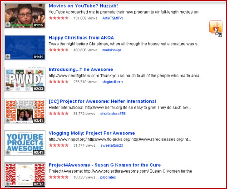Rate Heifer International video with star rating
This screenshot has width=227, height=189.
59,114
